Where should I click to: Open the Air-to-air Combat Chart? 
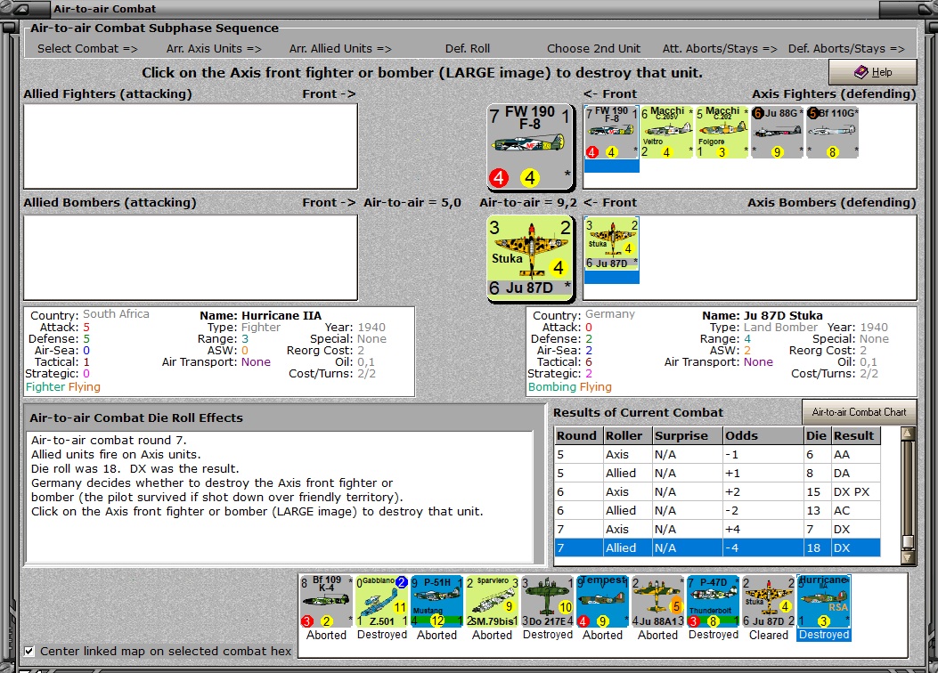tap(859, 412)
